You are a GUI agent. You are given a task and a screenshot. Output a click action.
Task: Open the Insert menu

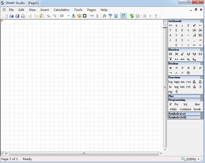click(45, 10)
